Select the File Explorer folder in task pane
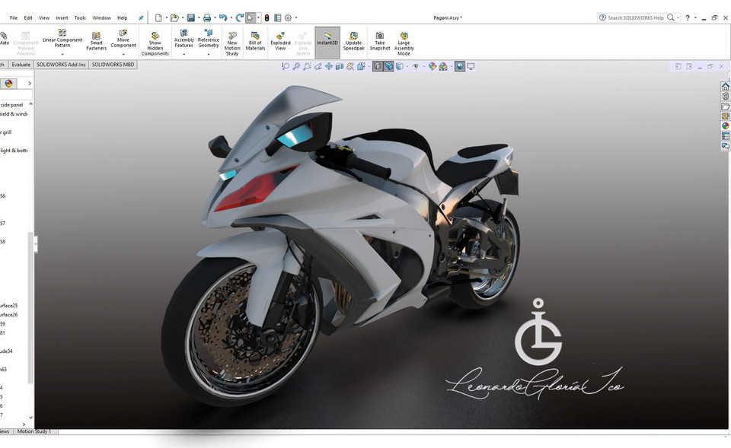731x448 pixels. 725,106
